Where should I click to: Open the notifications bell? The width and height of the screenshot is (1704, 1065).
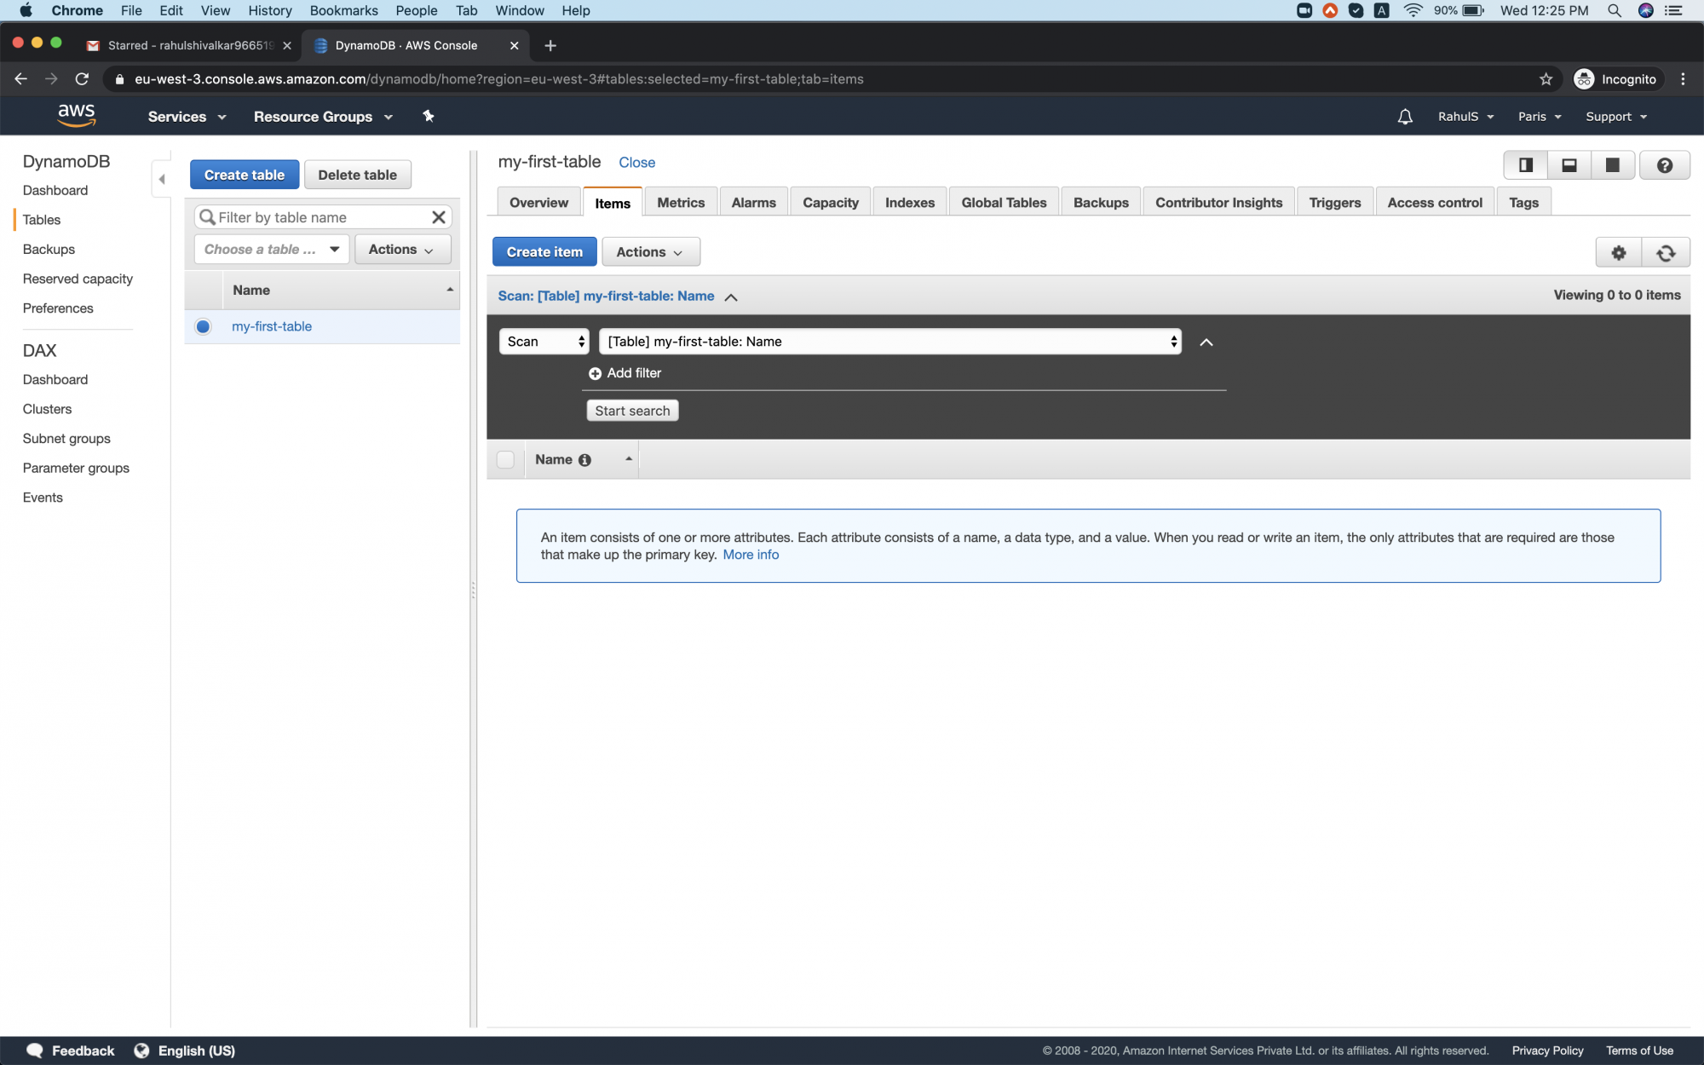(1404, 116)
